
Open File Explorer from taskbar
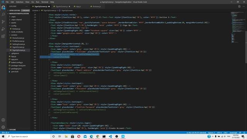66,136
